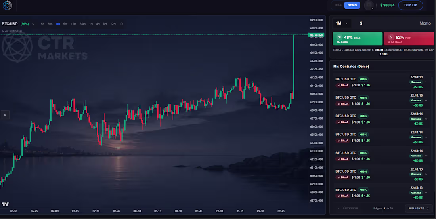Viewport: 436px width, 219px height.
Task: Select the 5s chart timeframe
Action: [42, 24]
